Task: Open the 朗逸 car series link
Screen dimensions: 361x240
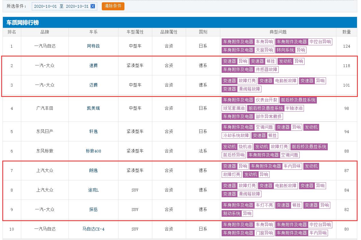Action: 93,170
